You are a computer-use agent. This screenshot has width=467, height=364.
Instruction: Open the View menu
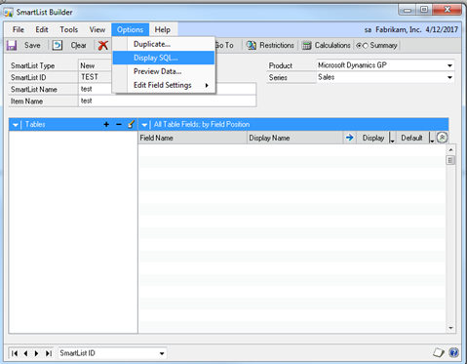tap(97, 29)
